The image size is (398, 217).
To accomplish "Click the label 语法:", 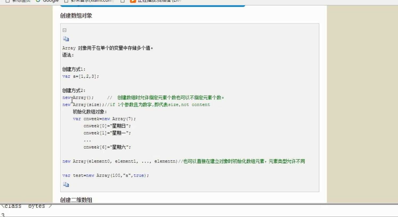I will pyautogui.click(x=68, y=55).
